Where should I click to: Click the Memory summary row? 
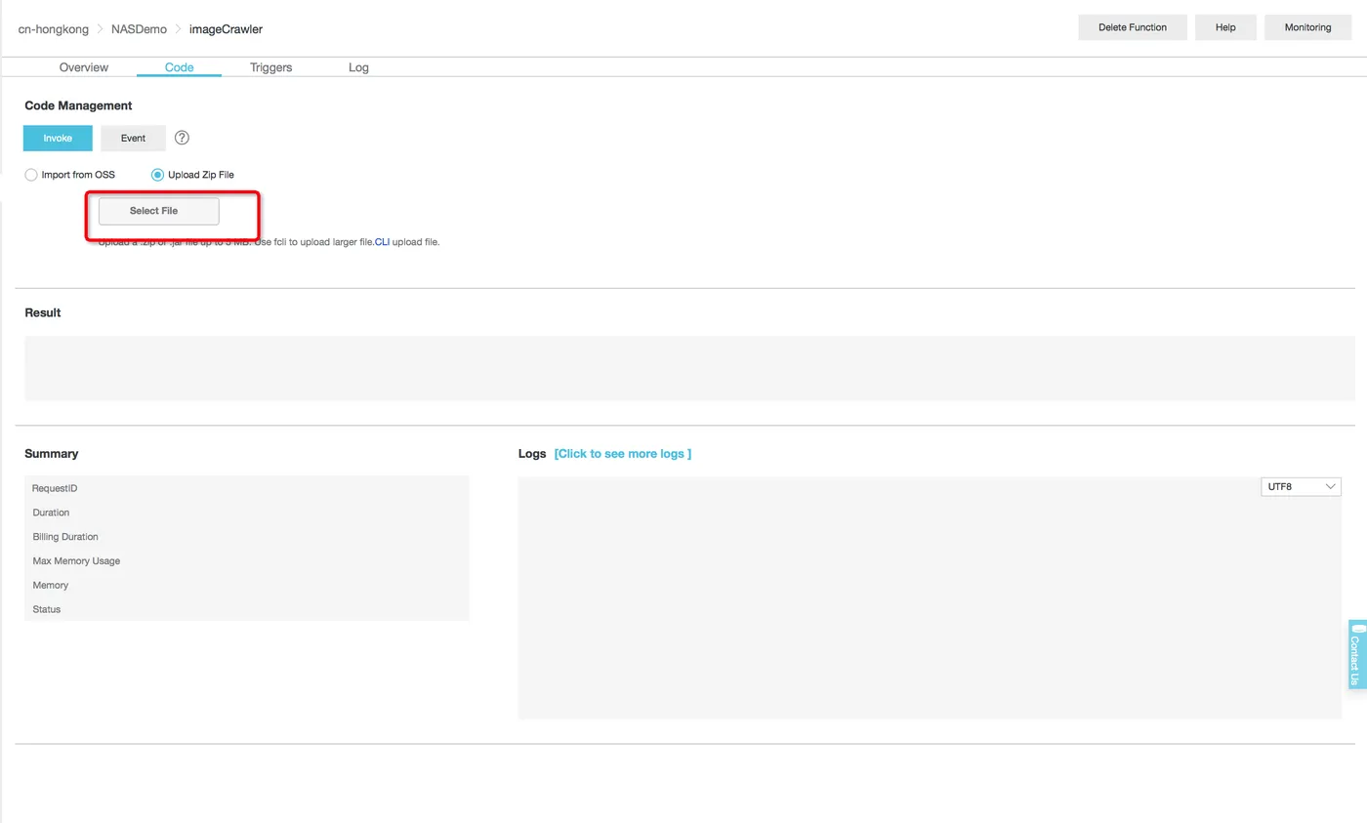click(x=246, y=586)
